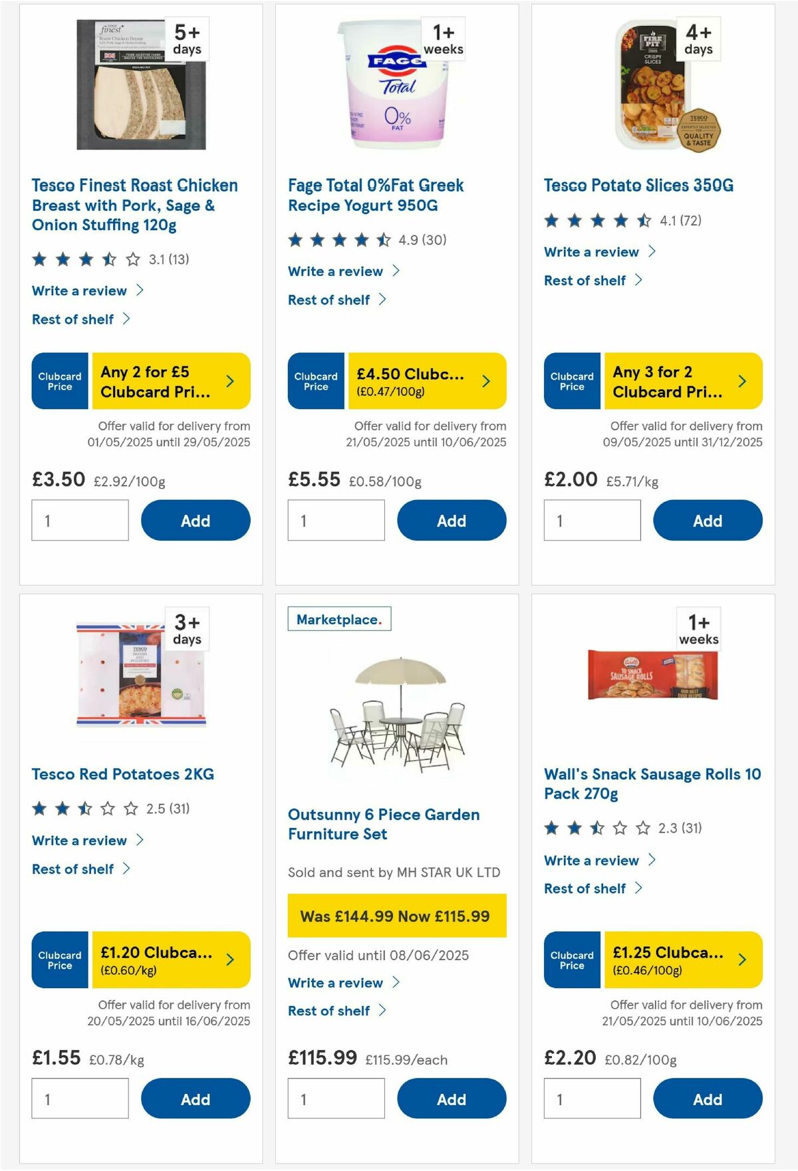This screenshot has width=798, height=1171.
Task: Click the Marketplace badge on the garden furniture listing
Action: click(x=340, y=617)
